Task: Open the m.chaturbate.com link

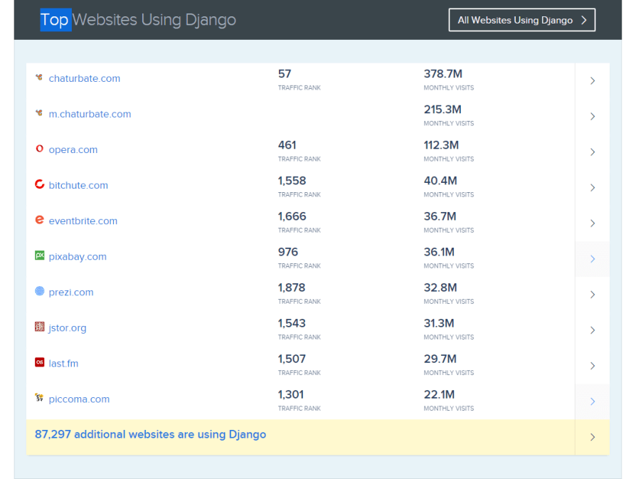Action: click(90, 115)
